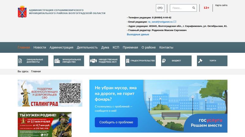Follow the Выходные даные link
The width and height of the screenshot is (245, 137).
pos(138,34)
